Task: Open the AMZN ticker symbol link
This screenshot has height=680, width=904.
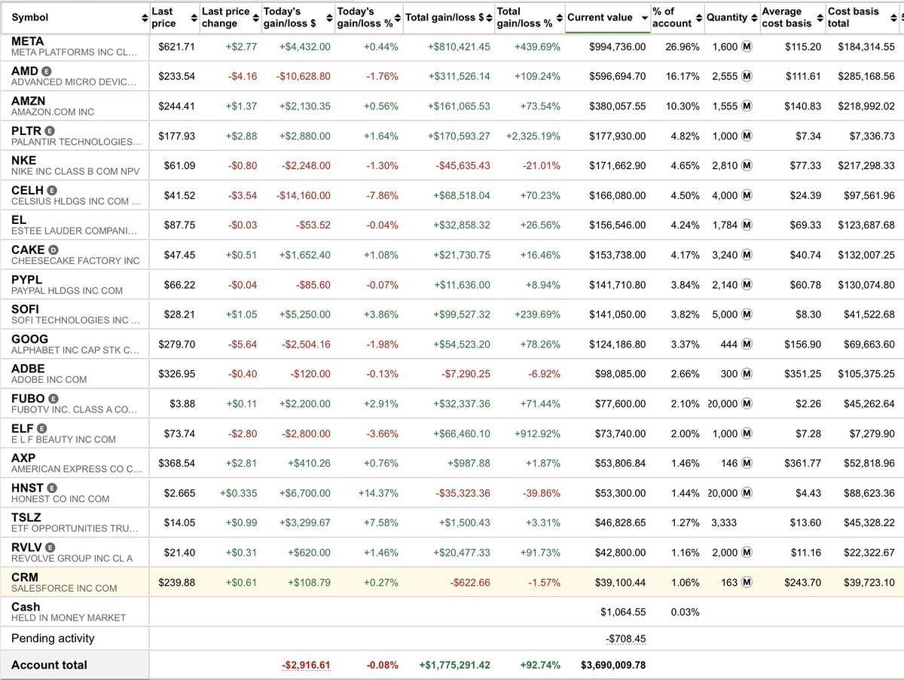Action: point(29,100)
